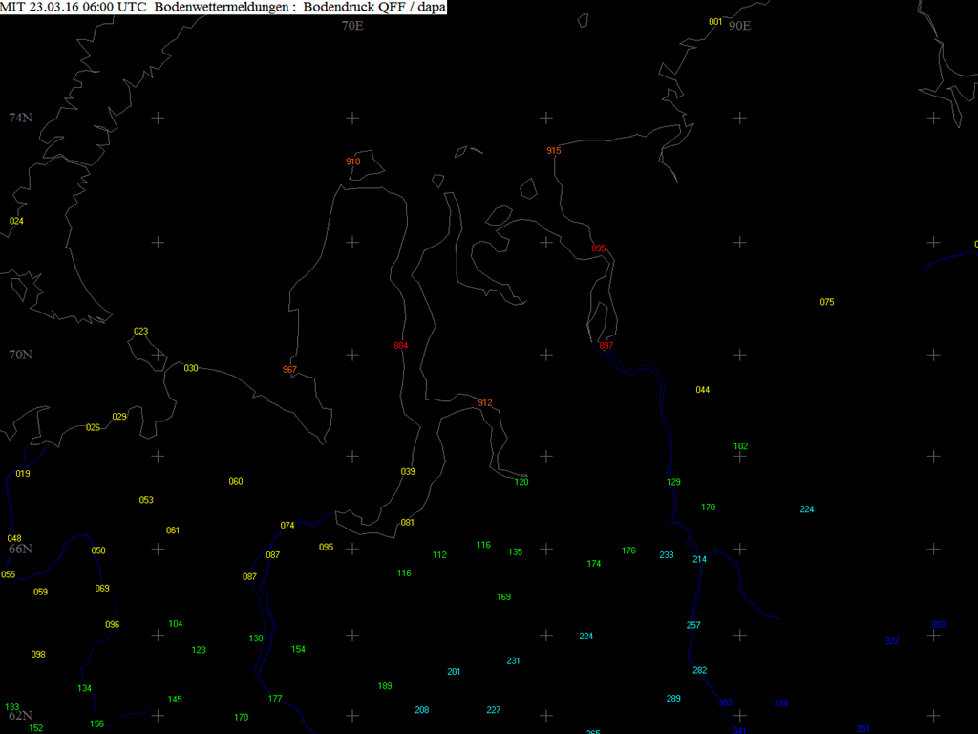
Task: Select the yellow 075 pressure reading
Action: (x=827, y=303)
